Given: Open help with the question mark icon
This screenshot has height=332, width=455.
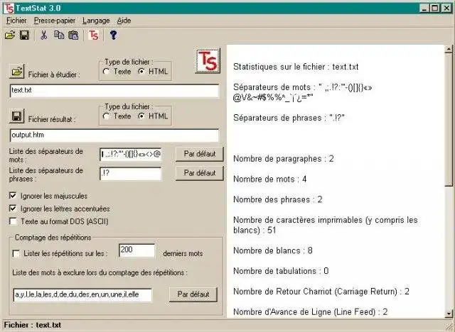Looking at the screenshot, I should click(x=113, y=35).
